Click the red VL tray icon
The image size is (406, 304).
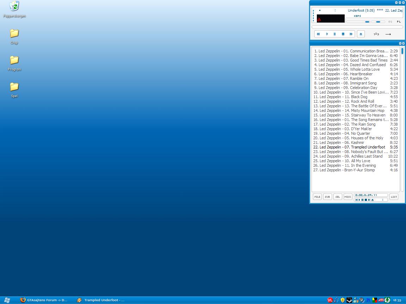click(x=330, y=300)
